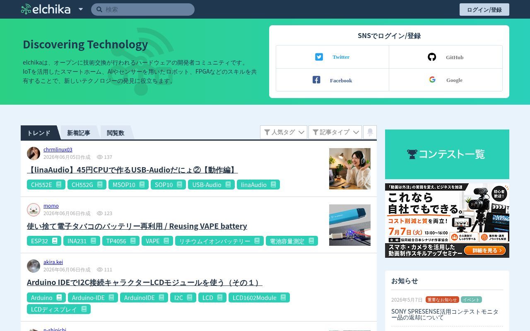This screenshot has width=530, height=331.
Task: Click the GitHub octocat icon
Action: 432,57
